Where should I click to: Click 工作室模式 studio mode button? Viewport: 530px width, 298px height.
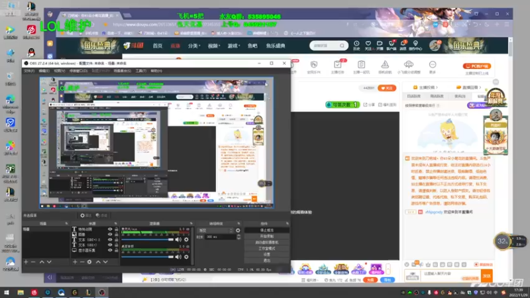pyautogui.click(x=267, y=249)
